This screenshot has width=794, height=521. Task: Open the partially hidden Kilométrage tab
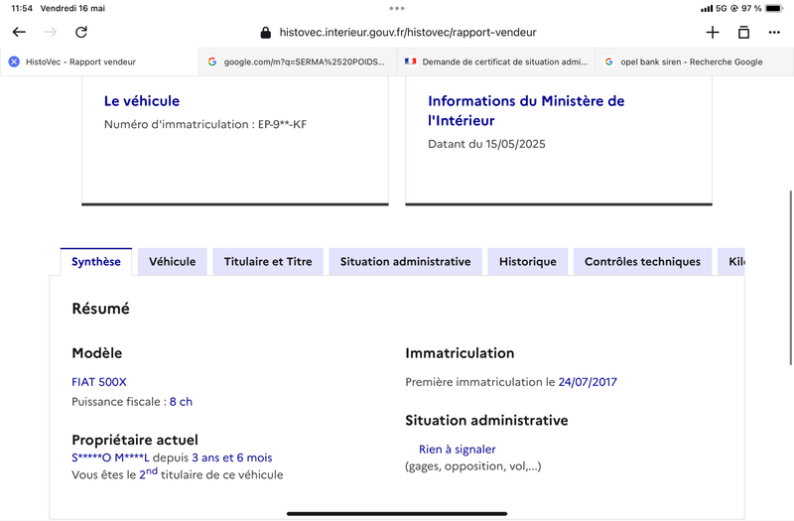click(731, 262)
